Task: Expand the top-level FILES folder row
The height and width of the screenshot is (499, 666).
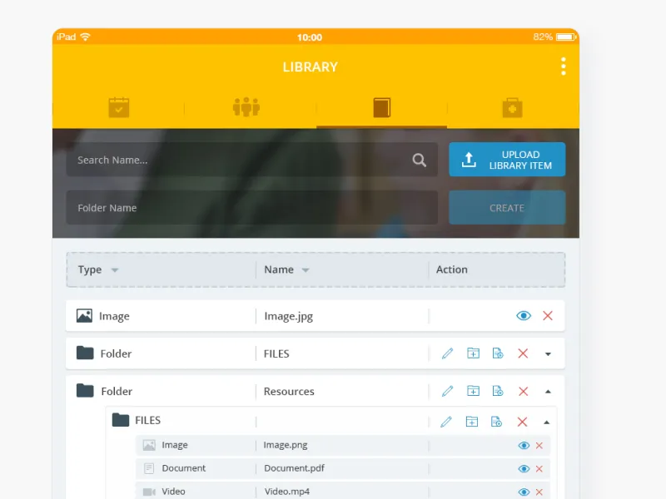Action: pos(548,354)
